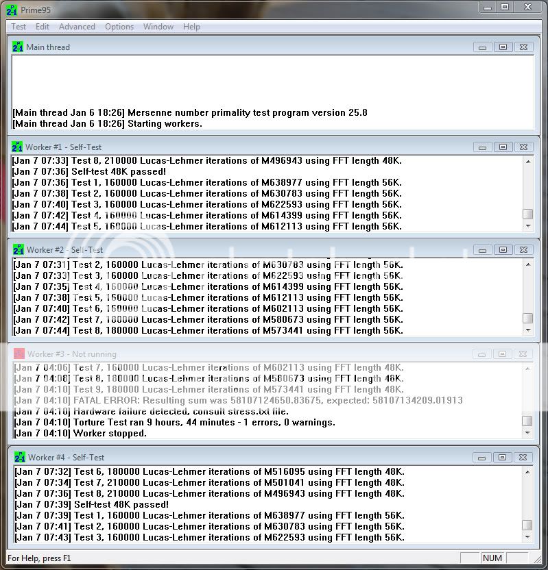Open the Advanced menu
This screenshot has height=570, width=548.
pos(77,27)
